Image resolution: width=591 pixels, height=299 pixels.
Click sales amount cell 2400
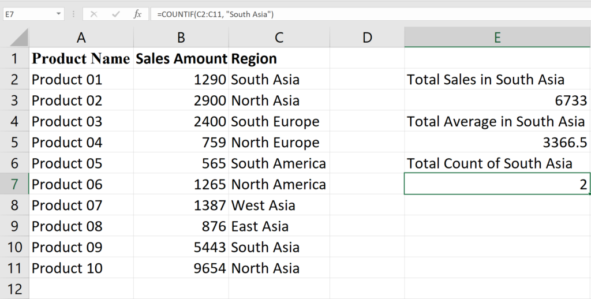(x=181, y=121)
